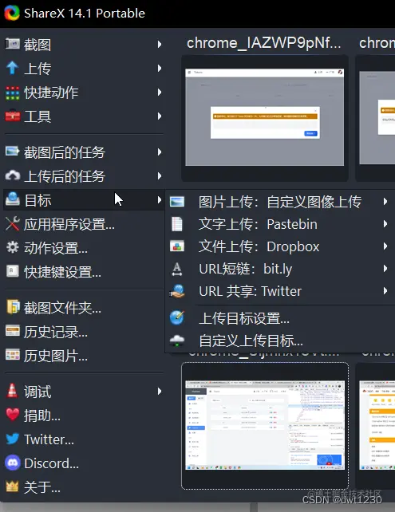Click the 快捷动作 colored grid icon

click(x=13, y=93)
